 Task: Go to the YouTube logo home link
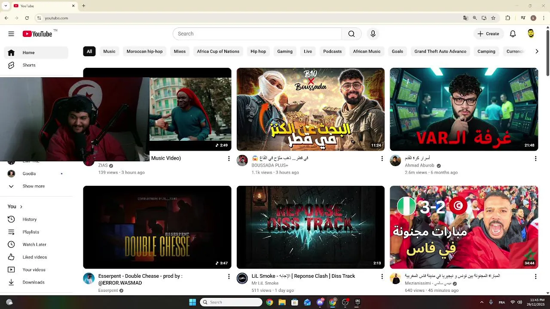[37, 34]
